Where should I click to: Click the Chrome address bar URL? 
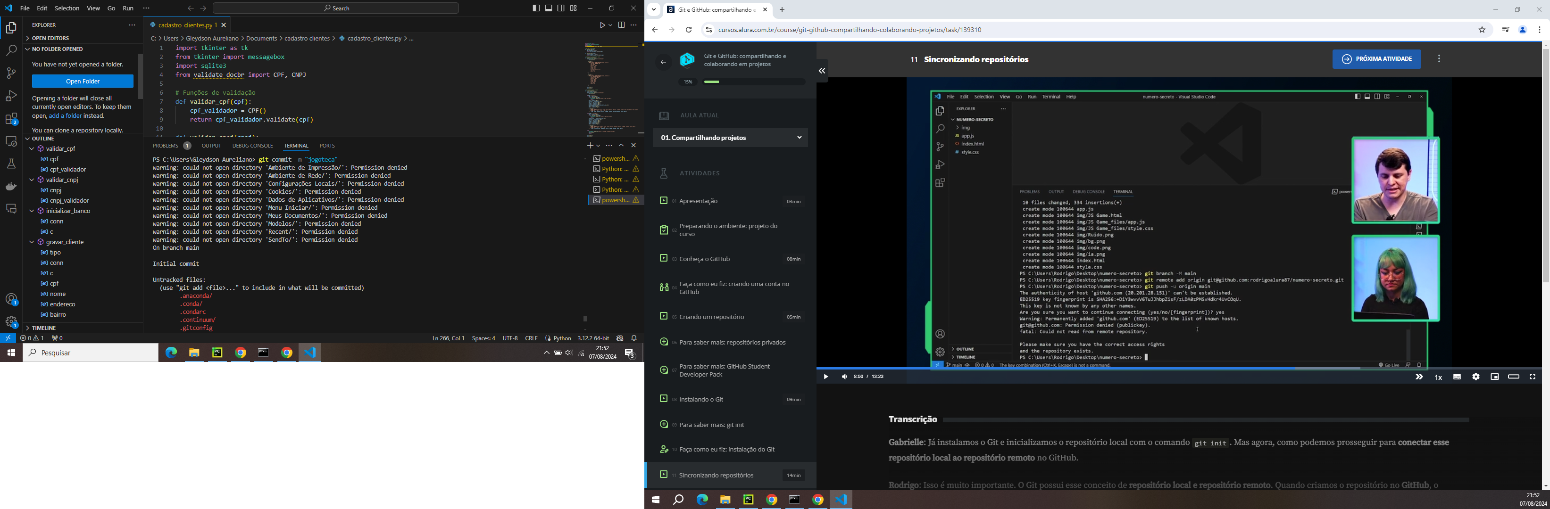(850, 30)
